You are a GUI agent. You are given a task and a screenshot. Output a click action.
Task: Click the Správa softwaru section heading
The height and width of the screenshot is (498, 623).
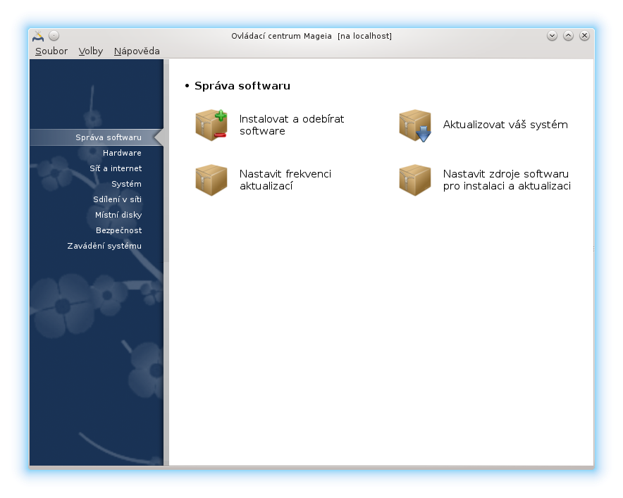242,86
